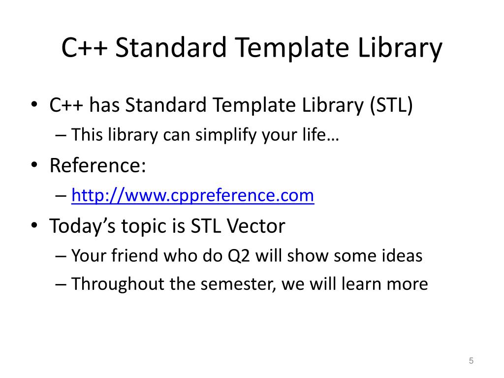Click the line 'Throughout the semester, we will learn more'
This screenshot has height=378, width=504.
coord(250,284)
